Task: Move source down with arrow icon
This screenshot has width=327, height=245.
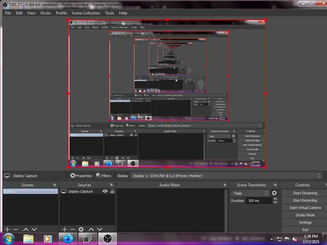Action: 100,229
